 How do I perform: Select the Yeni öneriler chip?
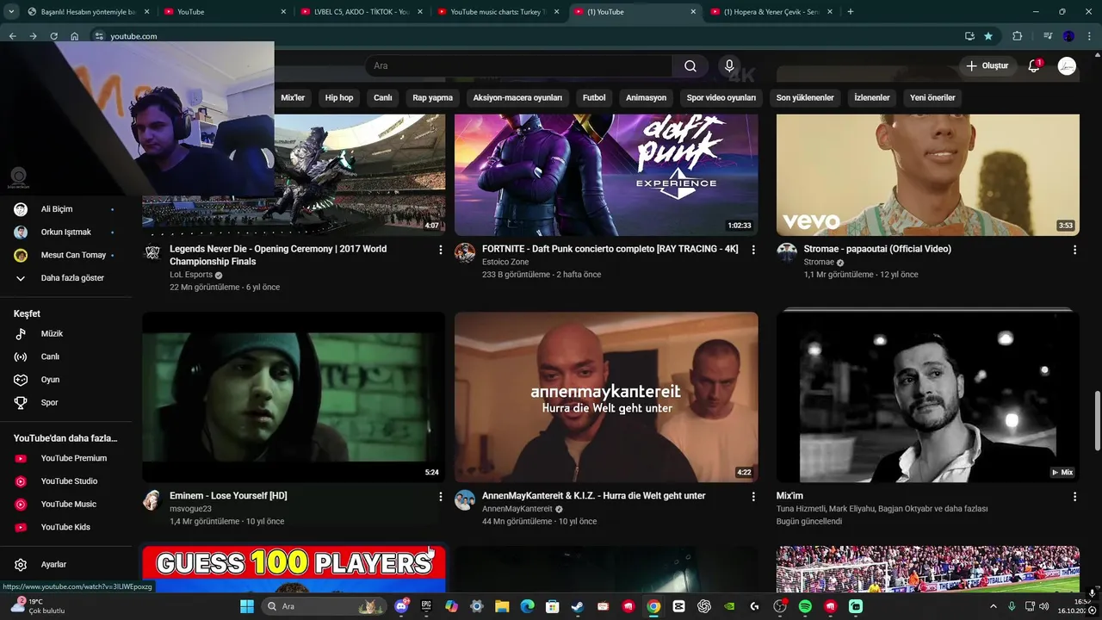click(x=932, y=98)
